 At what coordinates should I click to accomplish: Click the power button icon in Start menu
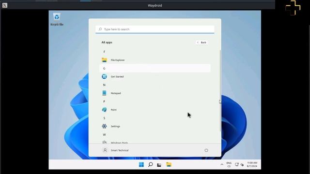[206, 150]
